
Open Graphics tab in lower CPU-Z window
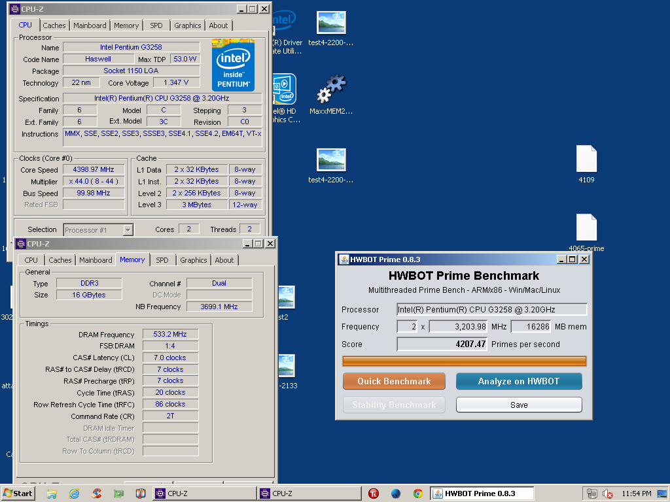point(194,260)
